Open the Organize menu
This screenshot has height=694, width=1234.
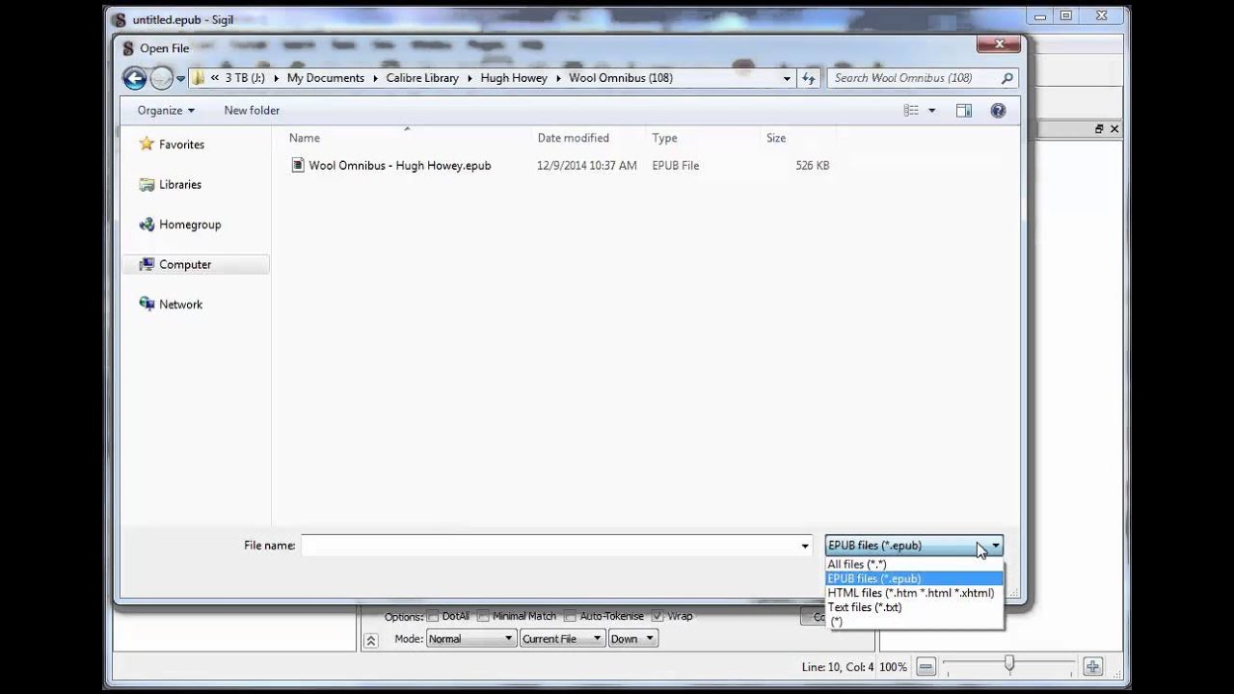166,111
